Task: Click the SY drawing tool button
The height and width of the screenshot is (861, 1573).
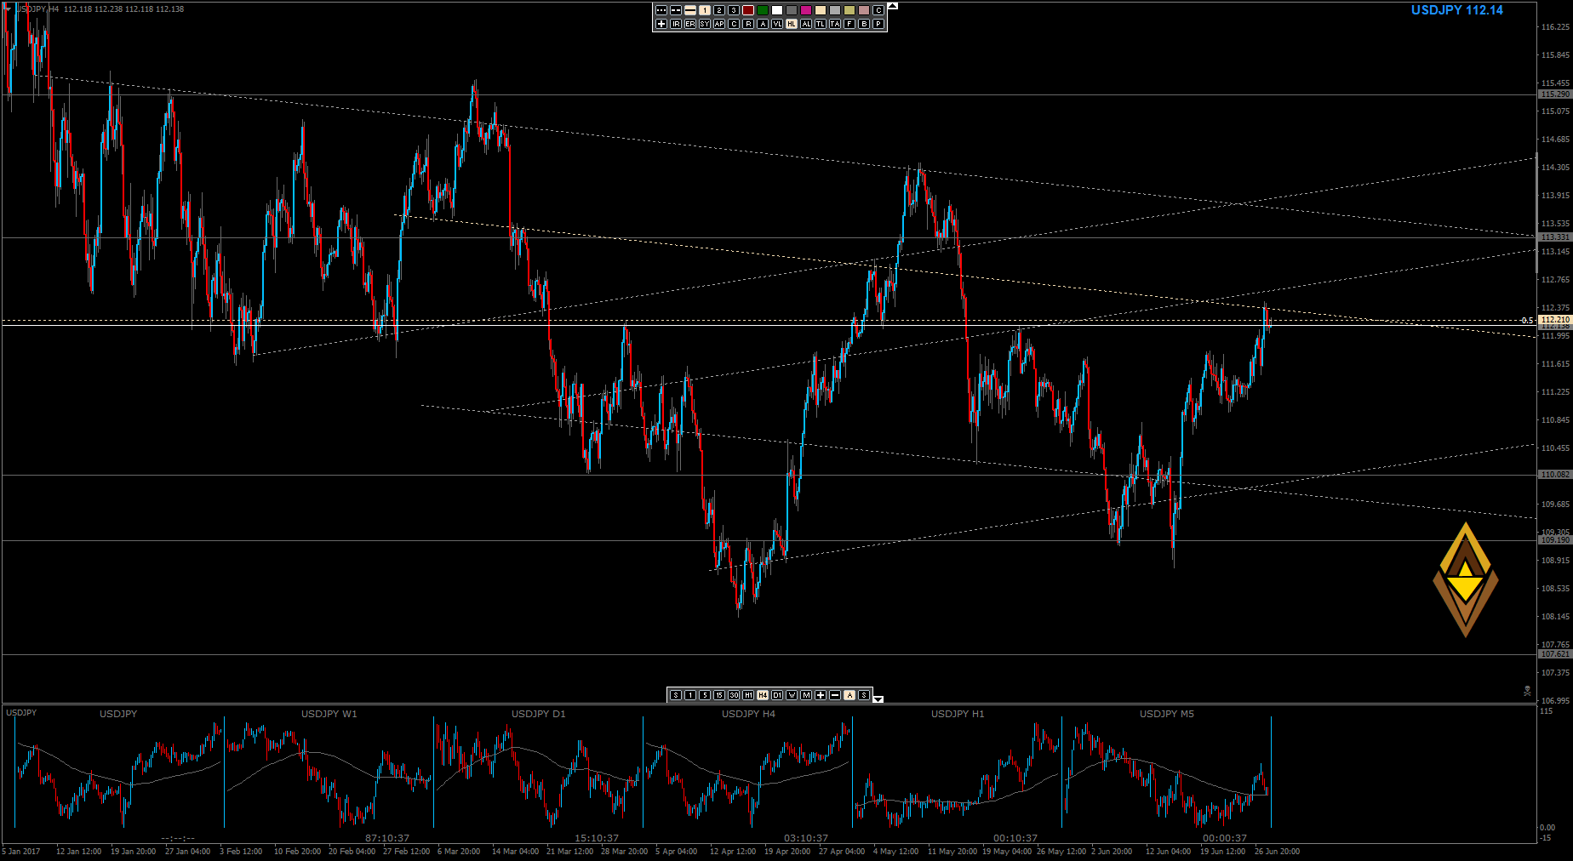Action: coord(705,24)
